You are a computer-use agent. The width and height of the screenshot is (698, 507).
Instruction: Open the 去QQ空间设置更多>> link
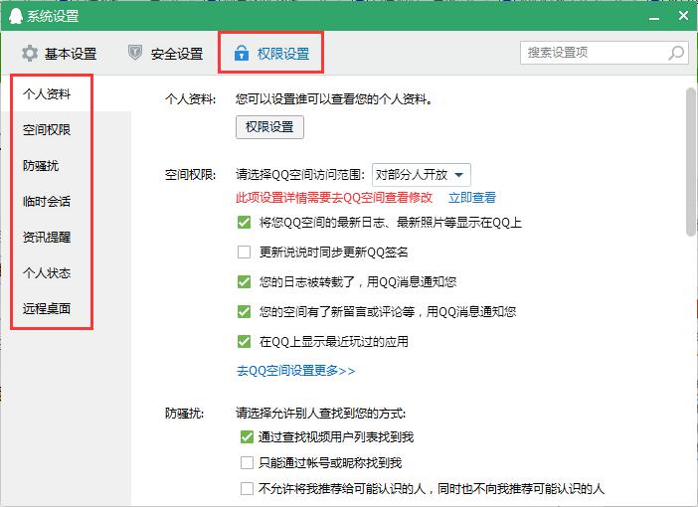pos(295,371)
